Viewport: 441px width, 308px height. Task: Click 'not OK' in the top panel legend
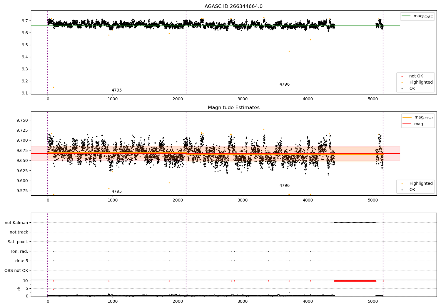pyautogui.click(x=416, y=76)
